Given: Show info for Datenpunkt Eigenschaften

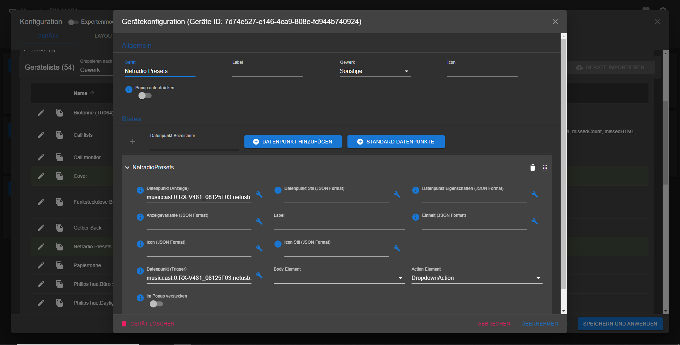Looking at the screenshot, I should point(416,190).
